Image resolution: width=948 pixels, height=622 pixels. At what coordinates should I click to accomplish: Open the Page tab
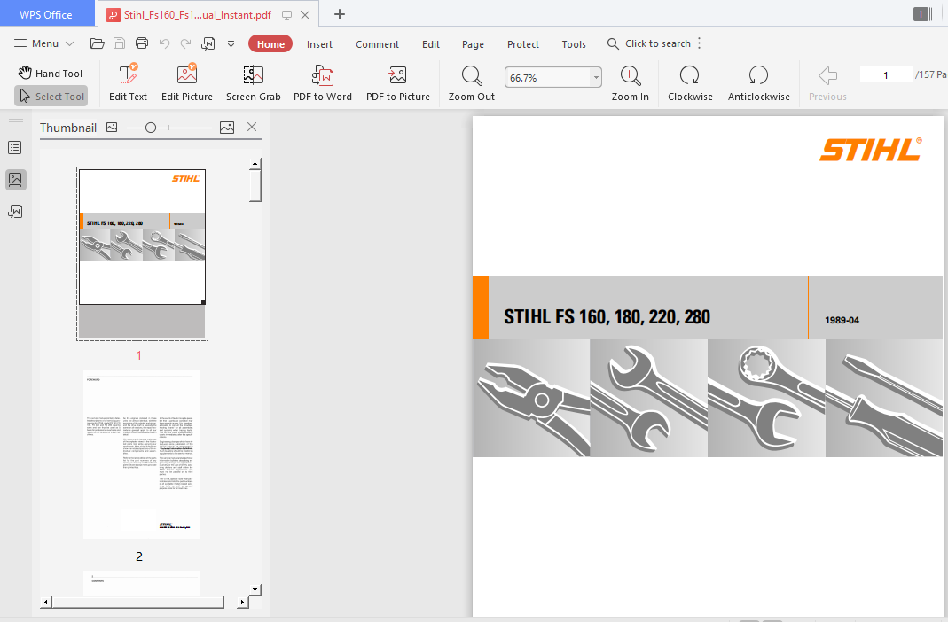click(x=473, y=44)
